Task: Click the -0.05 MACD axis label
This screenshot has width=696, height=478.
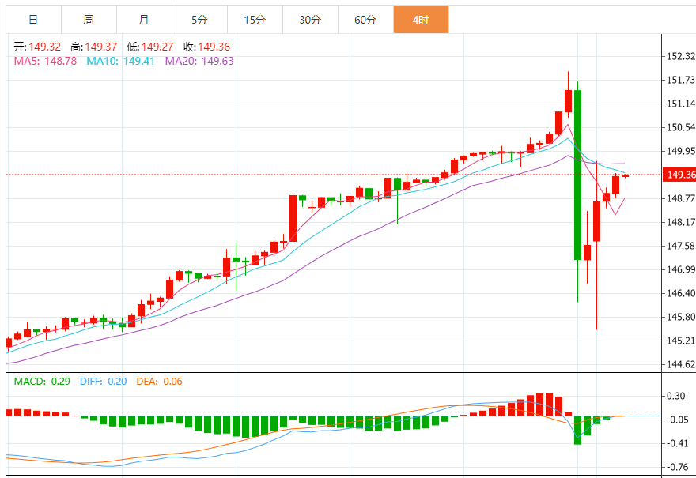Action: pyautogui.click(x=677, y=420)
